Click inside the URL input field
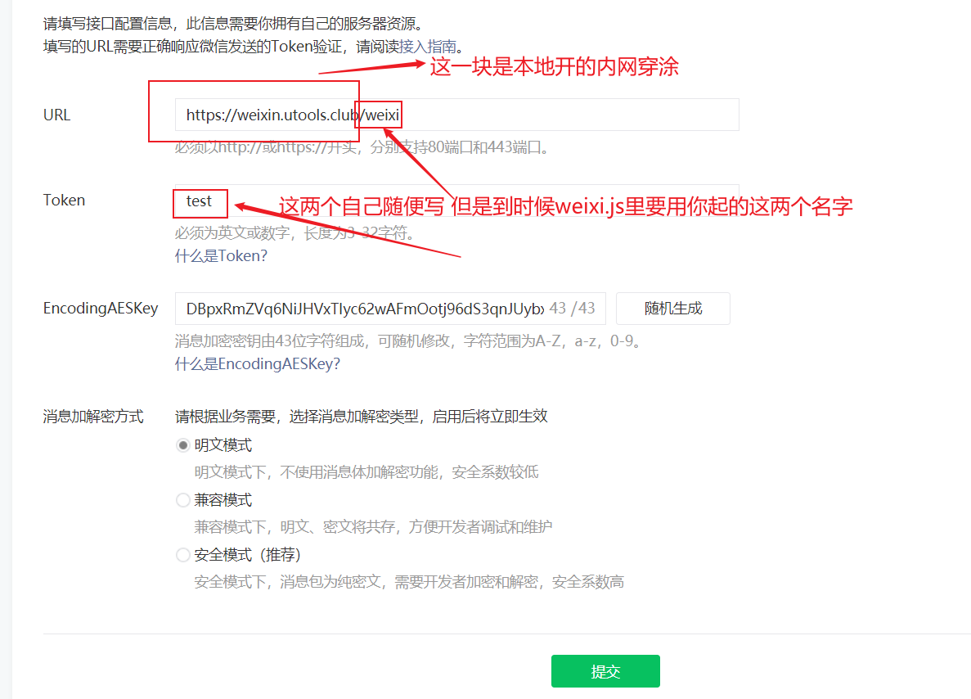The height and width of the screenshot is (699, 971). [491, 115]
